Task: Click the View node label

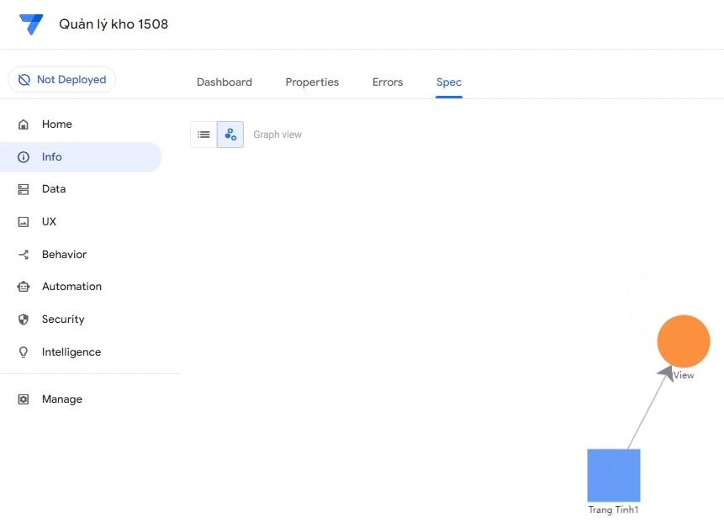Action: tap(684, 375)
